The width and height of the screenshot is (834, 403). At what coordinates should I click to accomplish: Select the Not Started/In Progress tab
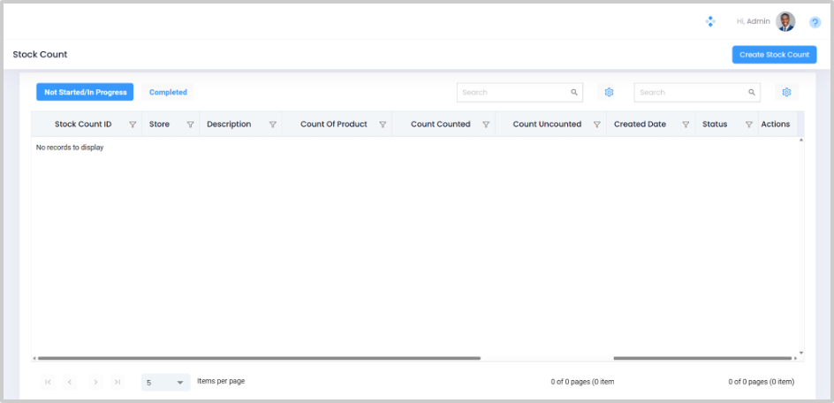point(85,92)
